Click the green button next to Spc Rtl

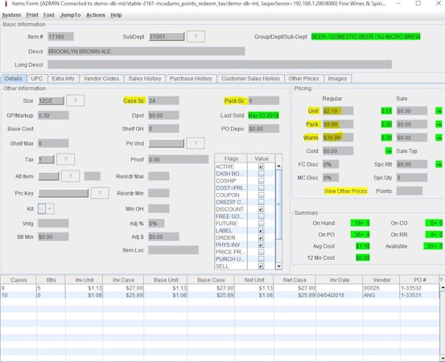[x=439, y=164]
